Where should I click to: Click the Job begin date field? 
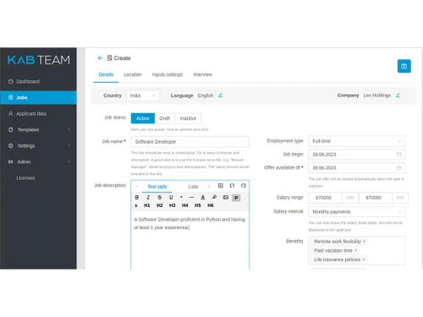point(357,155)
